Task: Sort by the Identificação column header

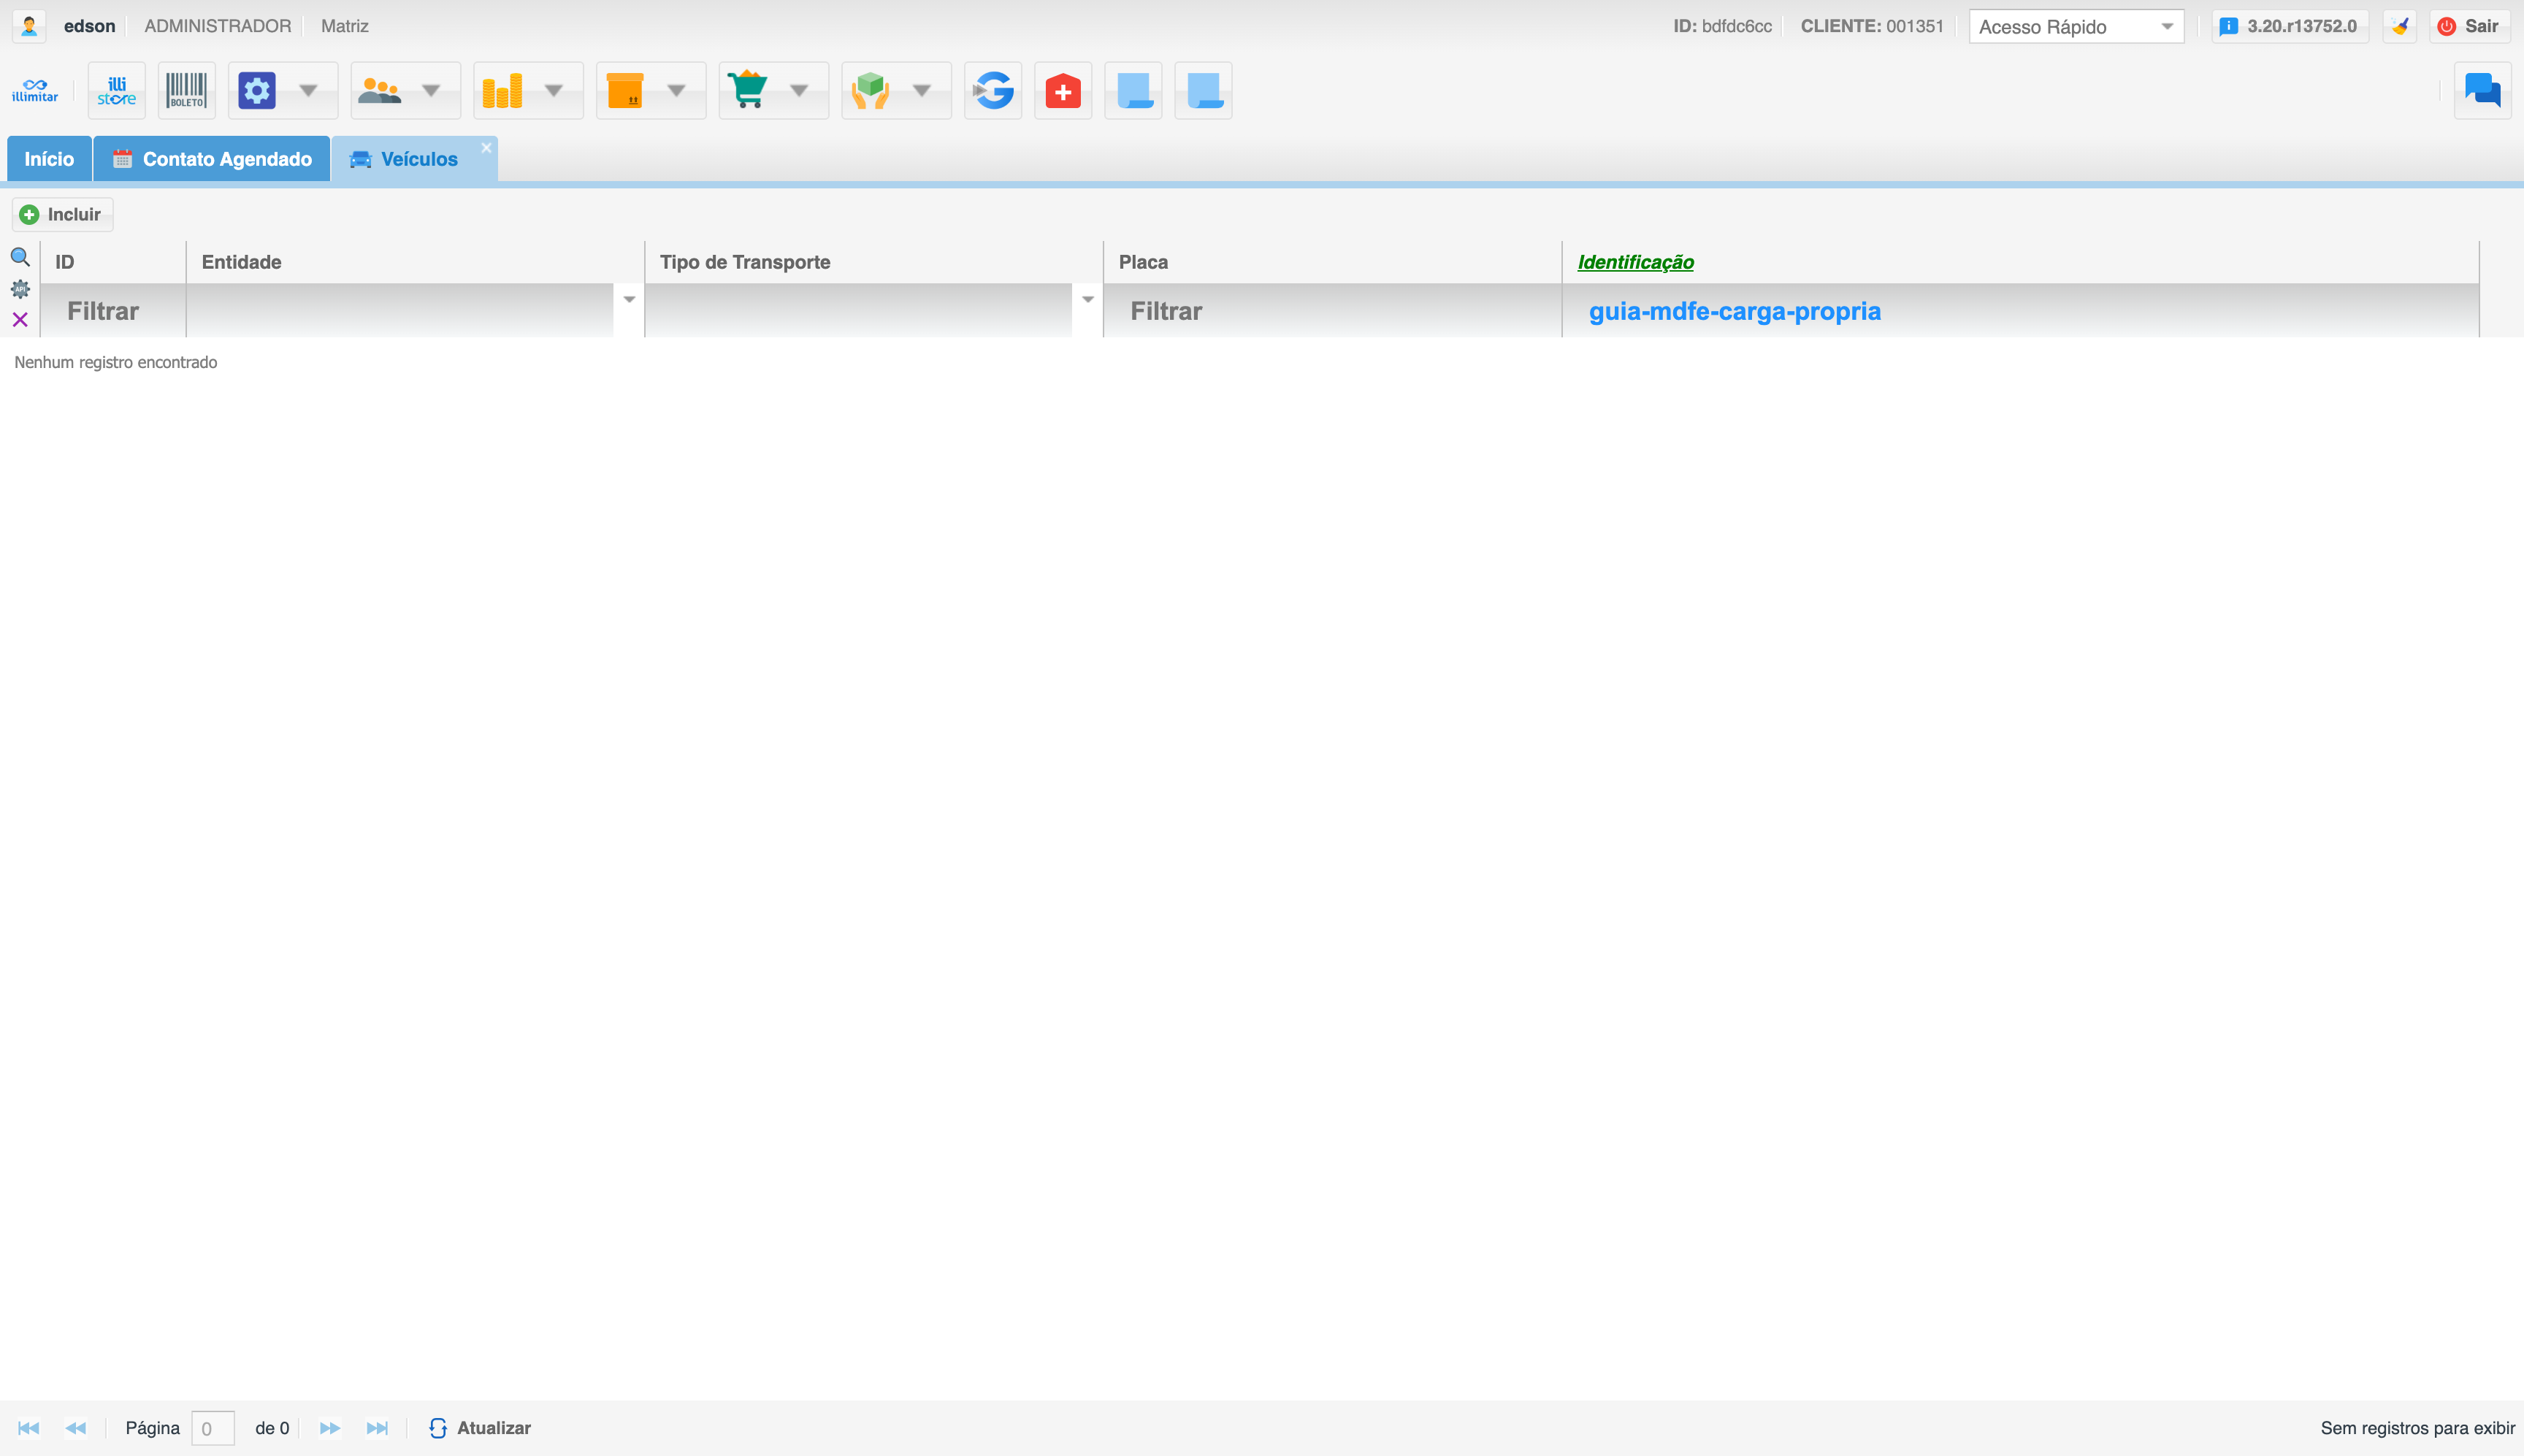Action: click(1635, 262)
